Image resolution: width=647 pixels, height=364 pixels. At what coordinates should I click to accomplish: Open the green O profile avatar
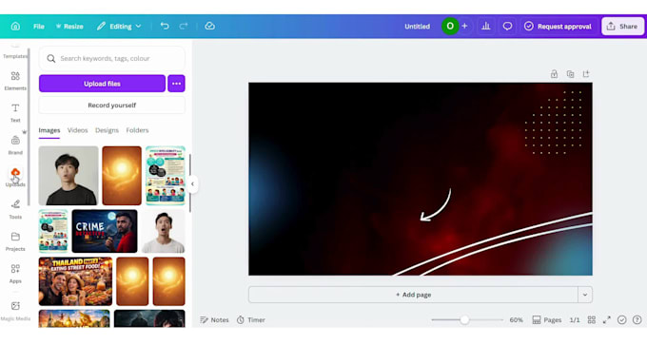point(450,27)
